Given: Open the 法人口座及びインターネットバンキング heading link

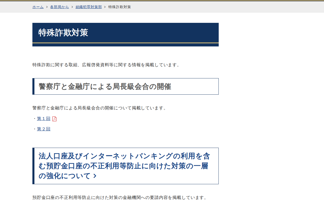Looking at the screenshot, I should pos(124,166).
